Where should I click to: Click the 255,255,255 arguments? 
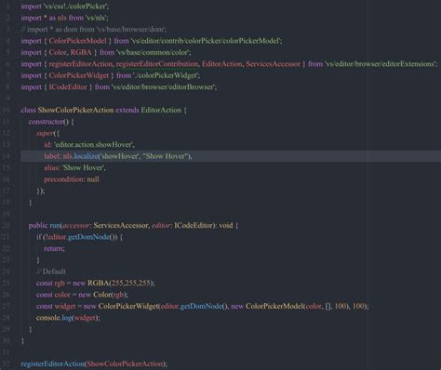[x=130, y=284]
